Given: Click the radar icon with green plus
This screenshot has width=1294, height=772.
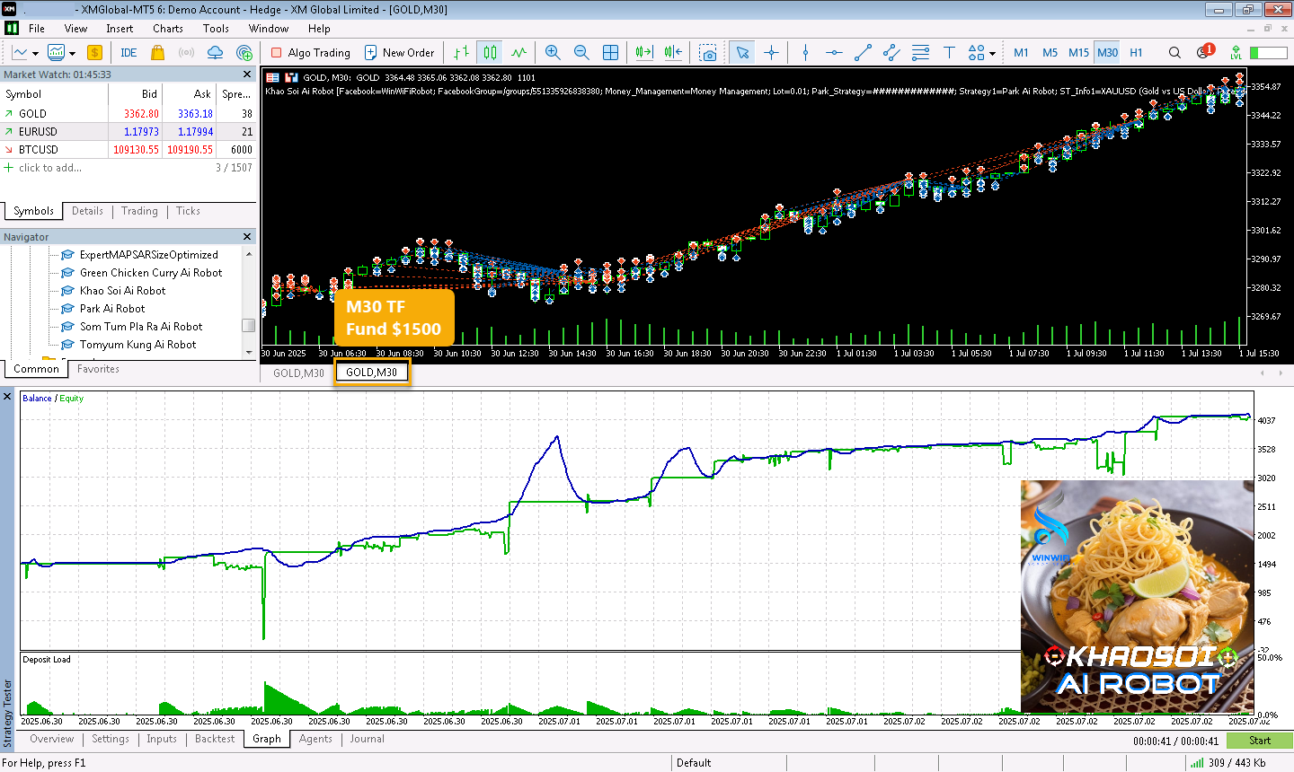Looking at the screenshot, I should click(x=244, y=52).
